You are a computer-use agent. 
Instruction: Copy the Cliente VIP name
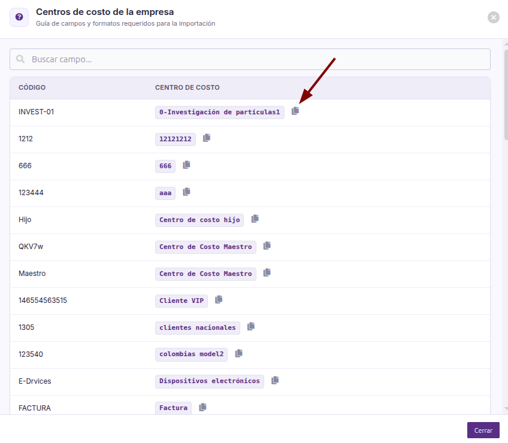pyautogui.click(x=219, y=299)
